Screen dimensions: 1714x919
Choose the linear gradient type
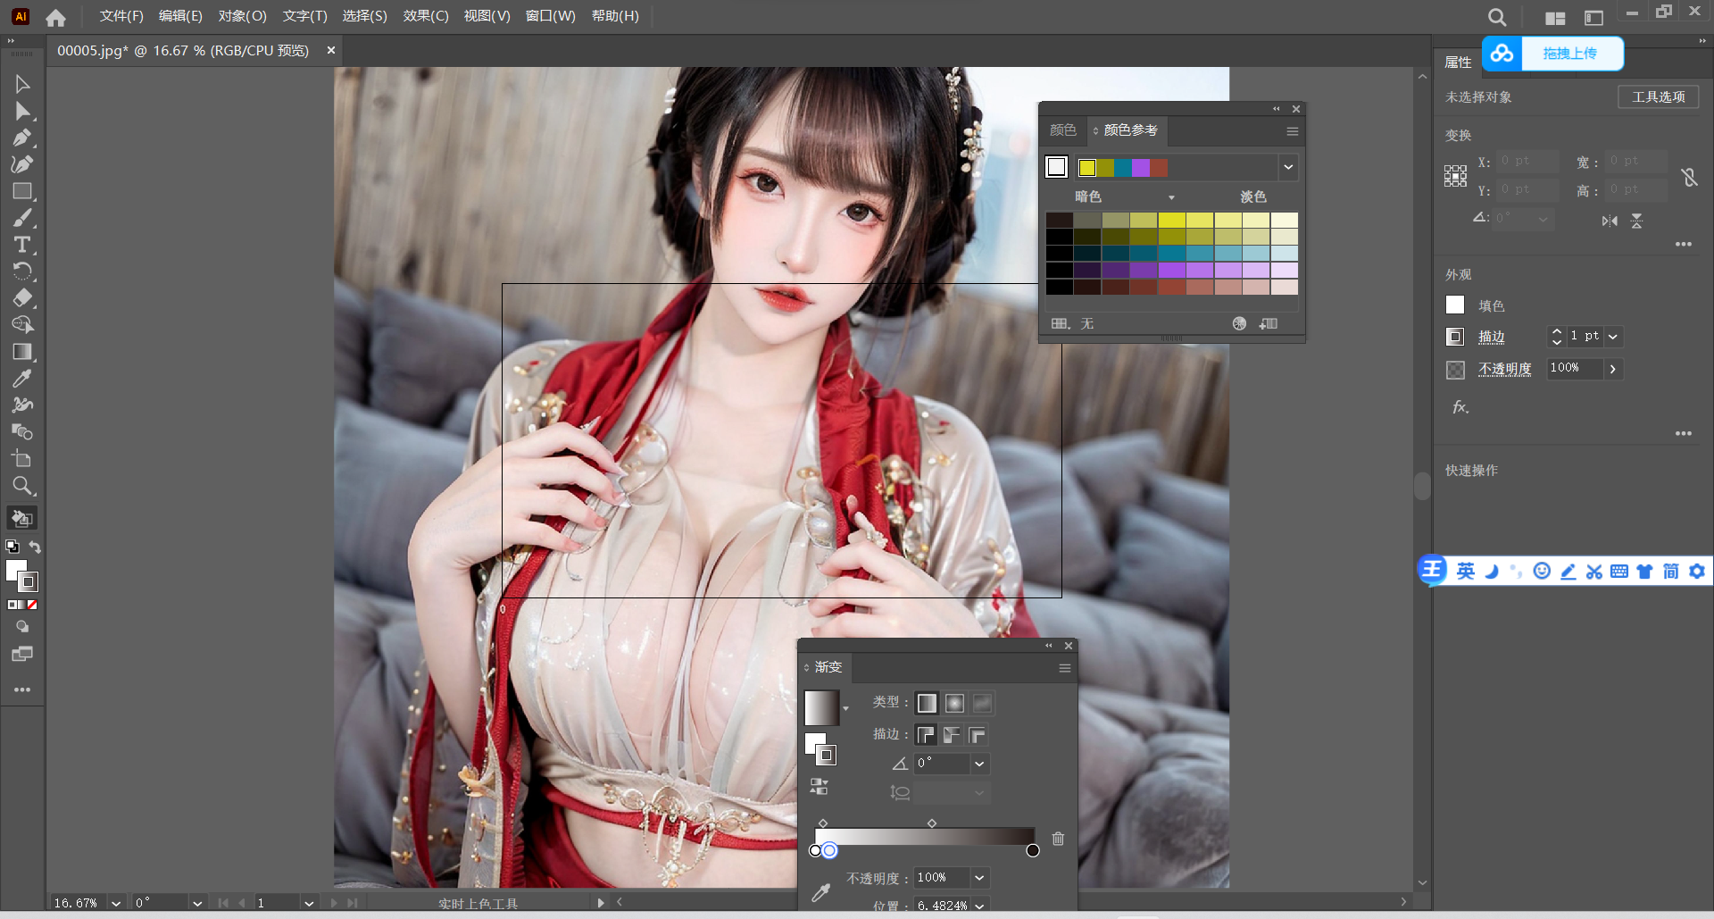(927, 704)
